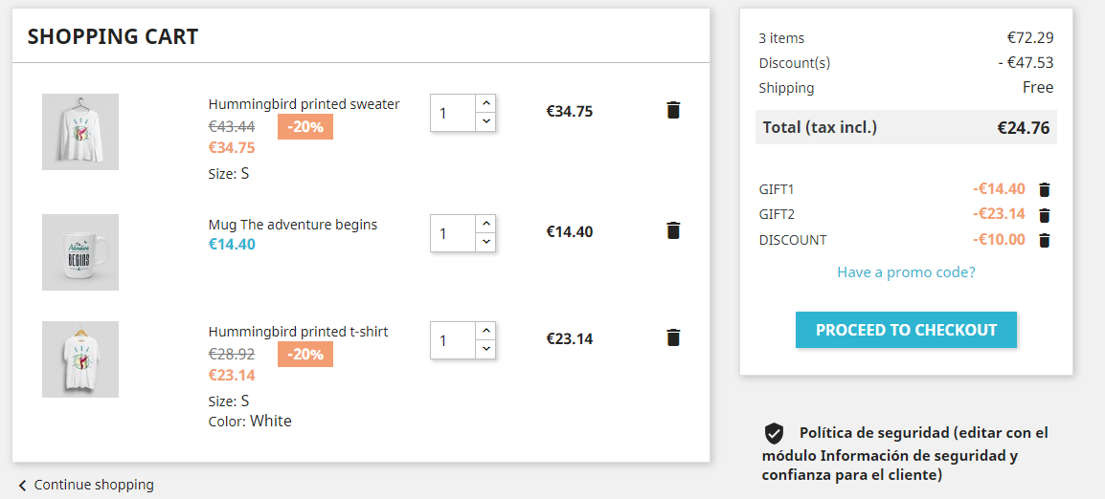Screen dimensions: 1105x499
Task: Focus the t-shirt quantity input field
Action: (453, 340)
